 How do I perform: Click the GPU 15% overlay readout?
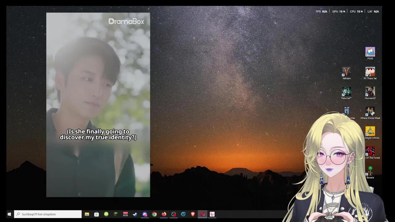pyautogui.click(x=339, y=11)
